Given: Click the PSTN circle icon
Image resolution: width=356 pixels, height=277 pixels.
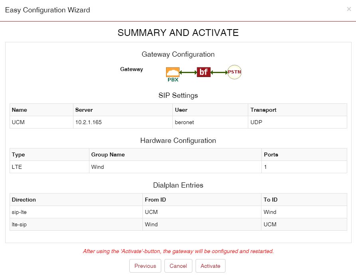Looking at the screenshot, I should [234, 72].
